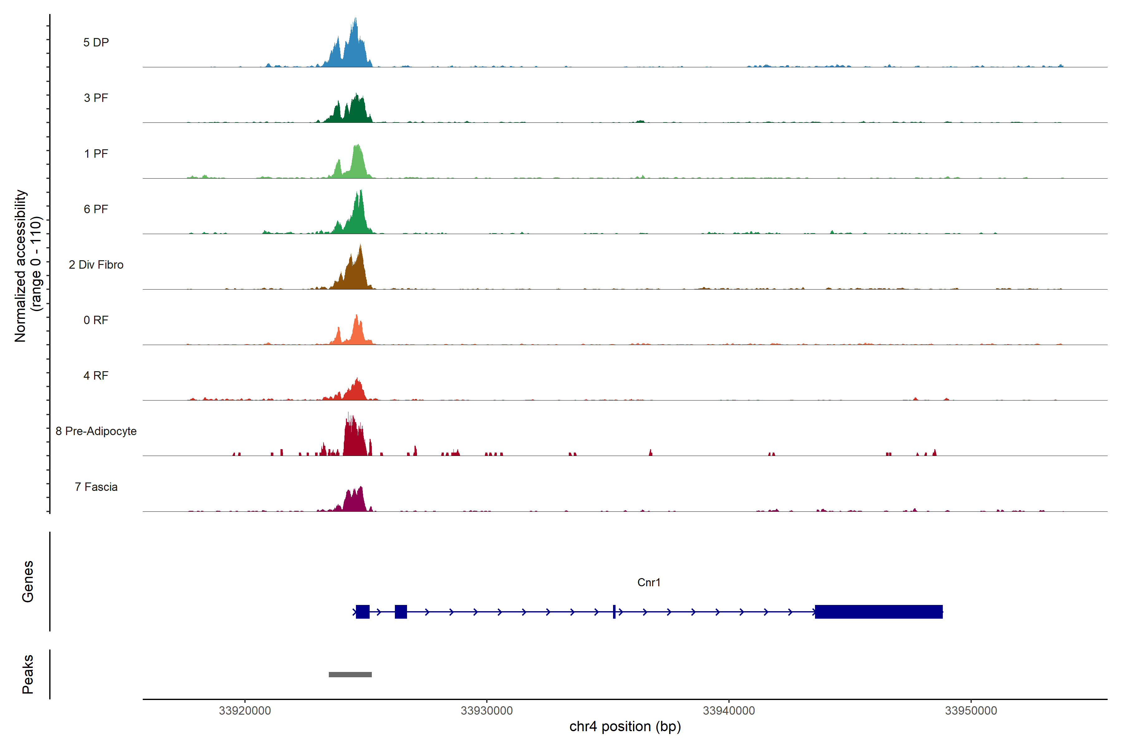
Task: Click the gray peak region bar
Action: [350, 674]
